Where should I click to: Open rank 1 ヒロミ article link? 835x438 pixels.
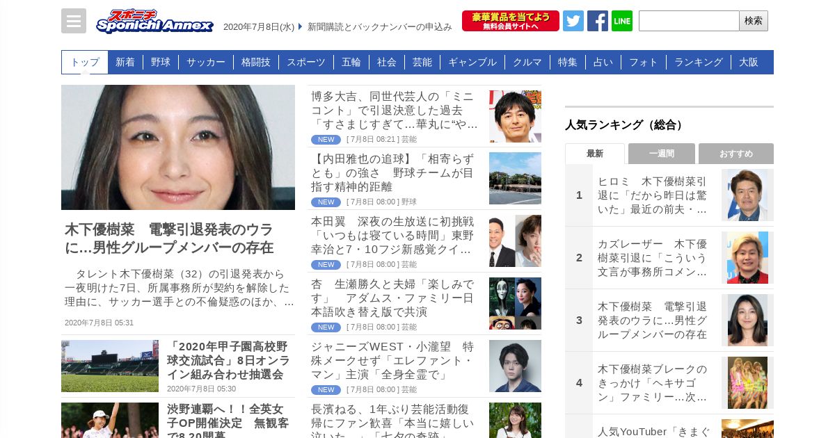click(x=653, y=195)
